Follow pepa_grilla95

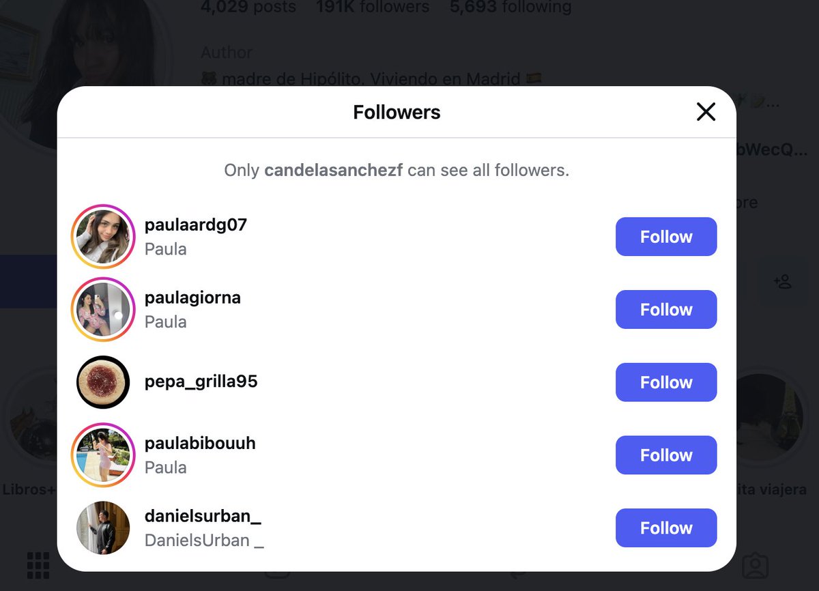click(666, 382)
